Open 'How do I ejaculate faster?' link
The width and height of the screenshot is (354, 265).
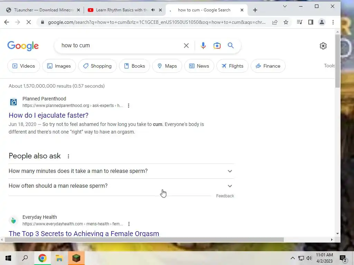click(x=48, y=115)
